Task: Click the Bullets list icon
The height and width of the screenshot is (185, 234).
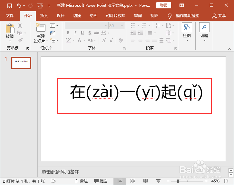Action: click(133, 25)
